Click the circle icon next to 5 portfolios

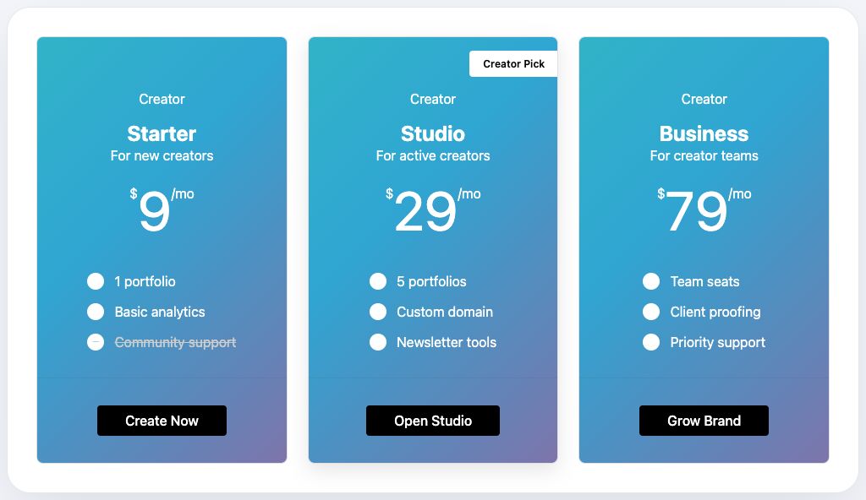click(378, 281)
